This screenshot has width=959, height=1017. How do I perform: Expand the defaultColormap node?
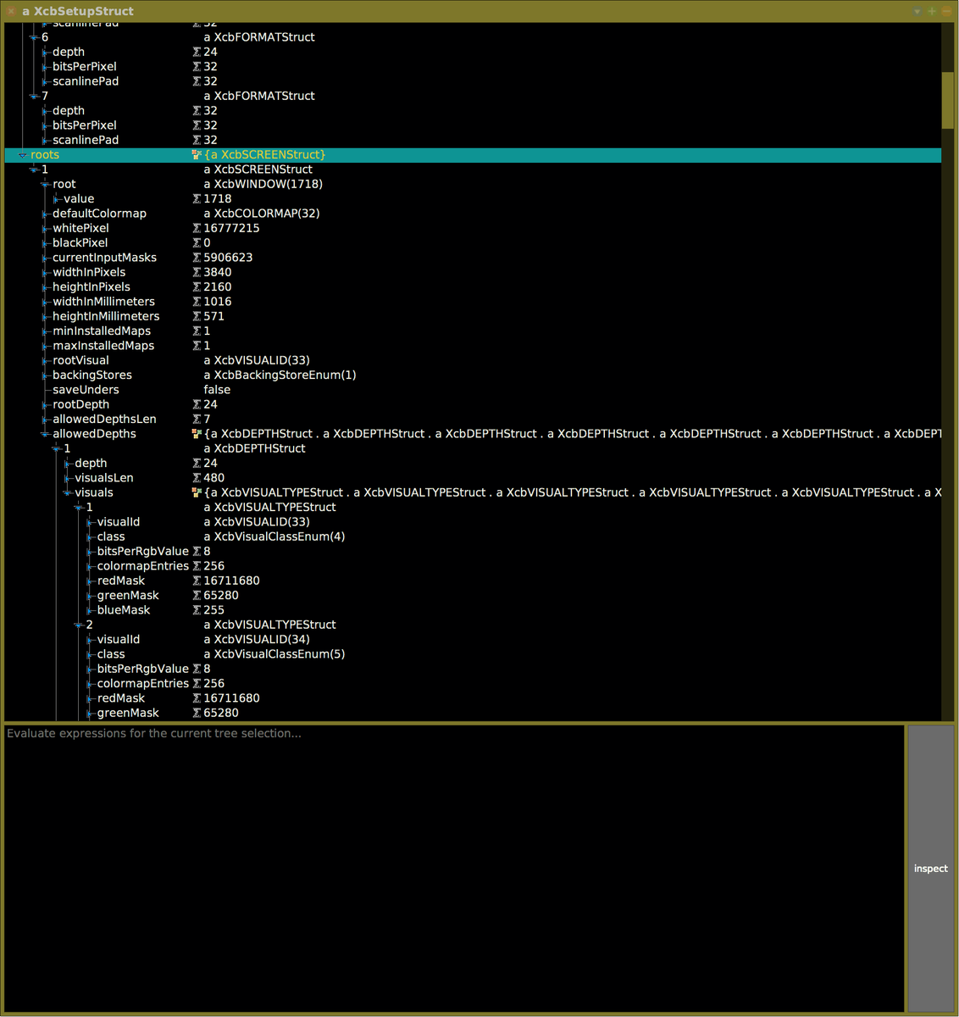pos(45,214)
